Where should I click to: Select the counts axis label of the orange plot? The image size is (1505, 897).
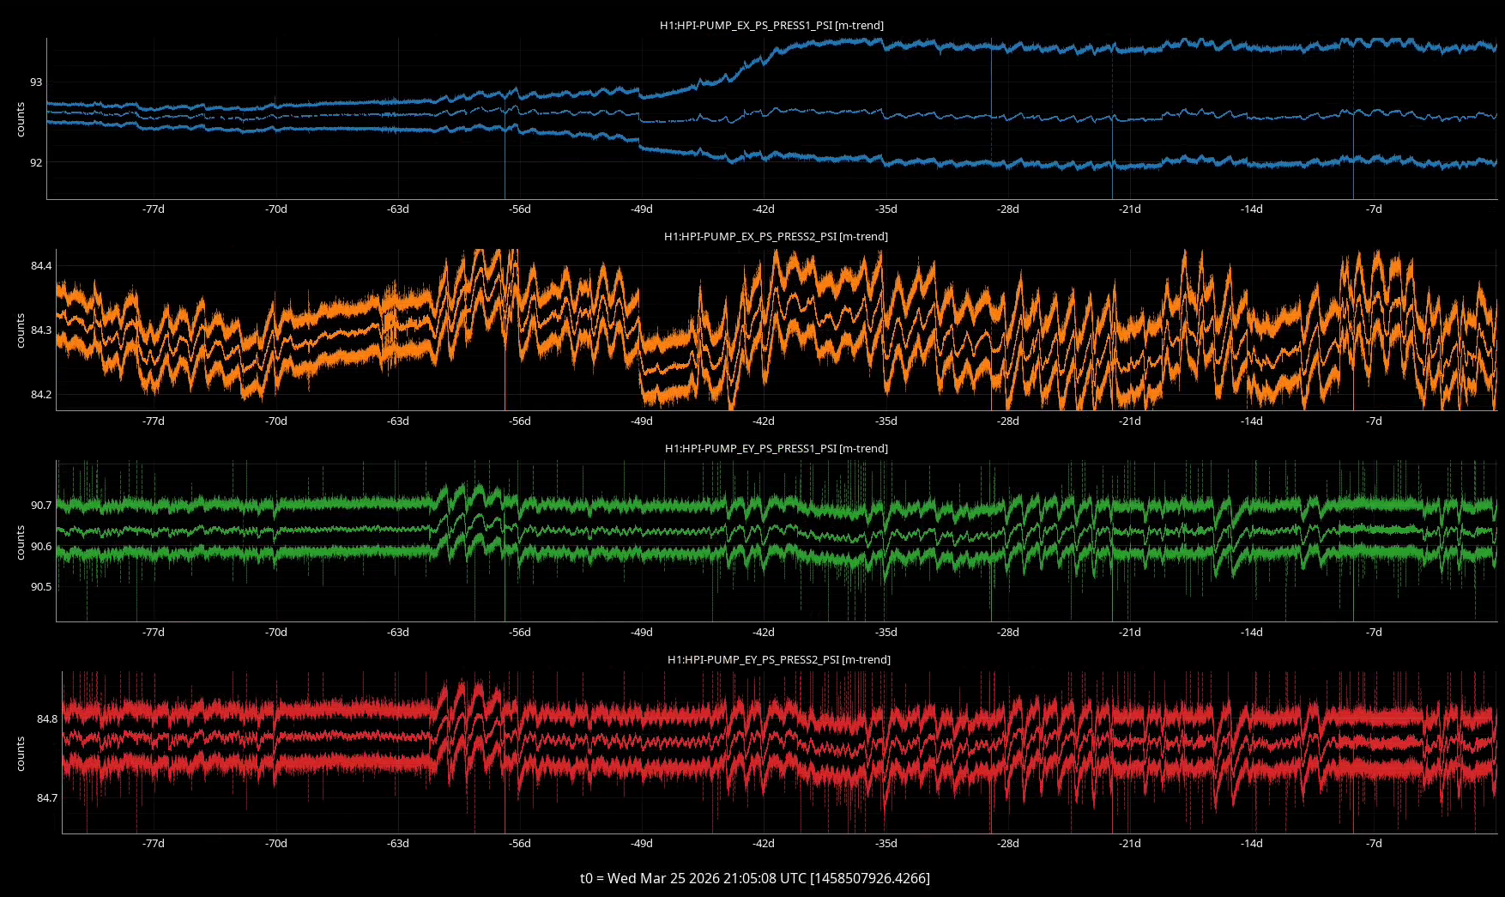pyautogui.click(x=21, y=330)
